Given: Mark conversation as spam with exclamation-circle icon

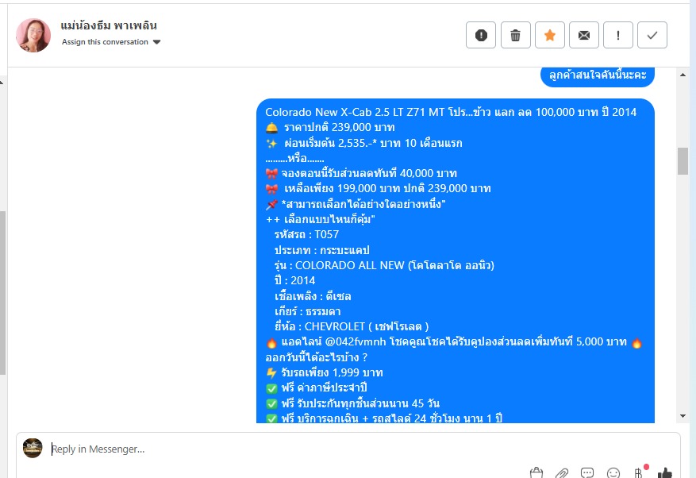Looking at the screenshot, I should tap(481, 35).
